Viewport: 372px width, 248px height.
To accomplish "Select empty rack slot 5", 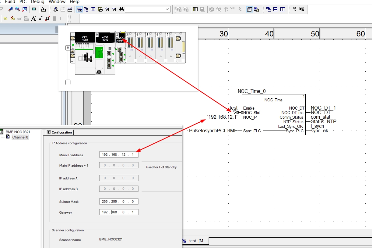I will coord(151,48).
